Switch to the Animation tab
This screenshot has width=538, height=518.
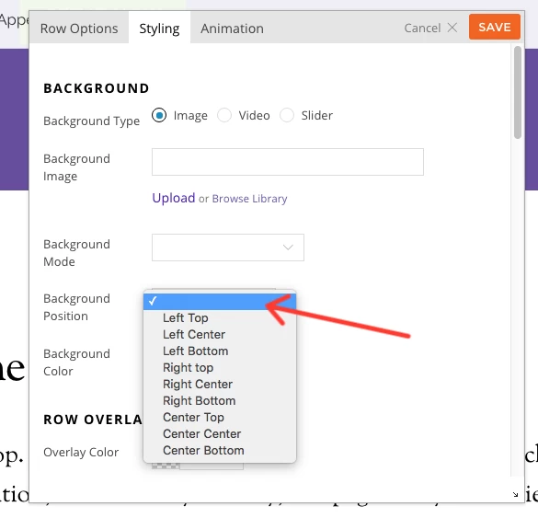[233, 29]
